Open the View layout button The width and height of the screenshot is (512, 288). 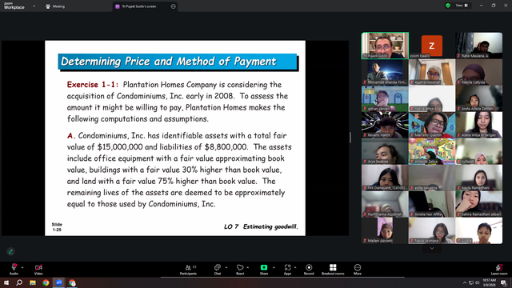pyautogui.click(x=462, y=6)
